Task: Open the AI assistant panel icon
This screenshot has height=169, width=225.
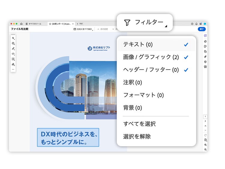Action: [x=205, y=36]
